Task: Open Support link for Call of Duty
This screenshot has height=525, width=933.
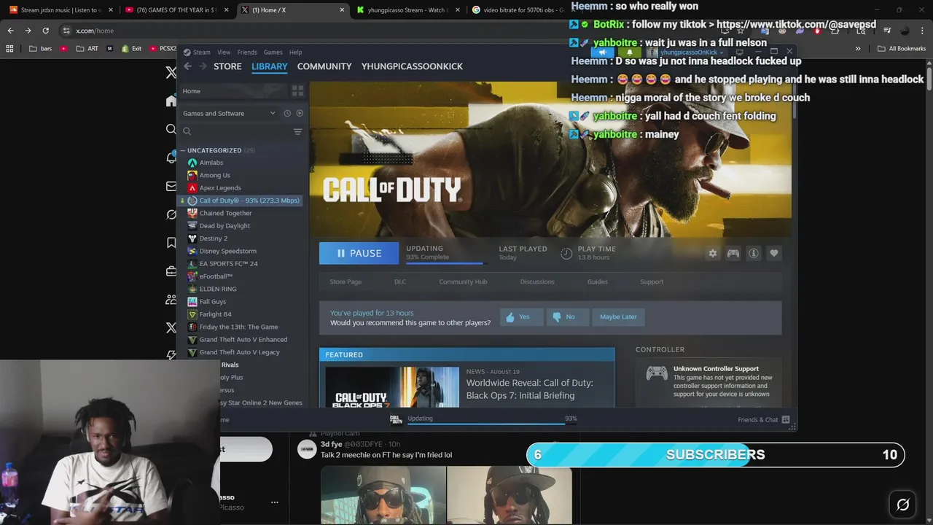Action: [652, 281]
